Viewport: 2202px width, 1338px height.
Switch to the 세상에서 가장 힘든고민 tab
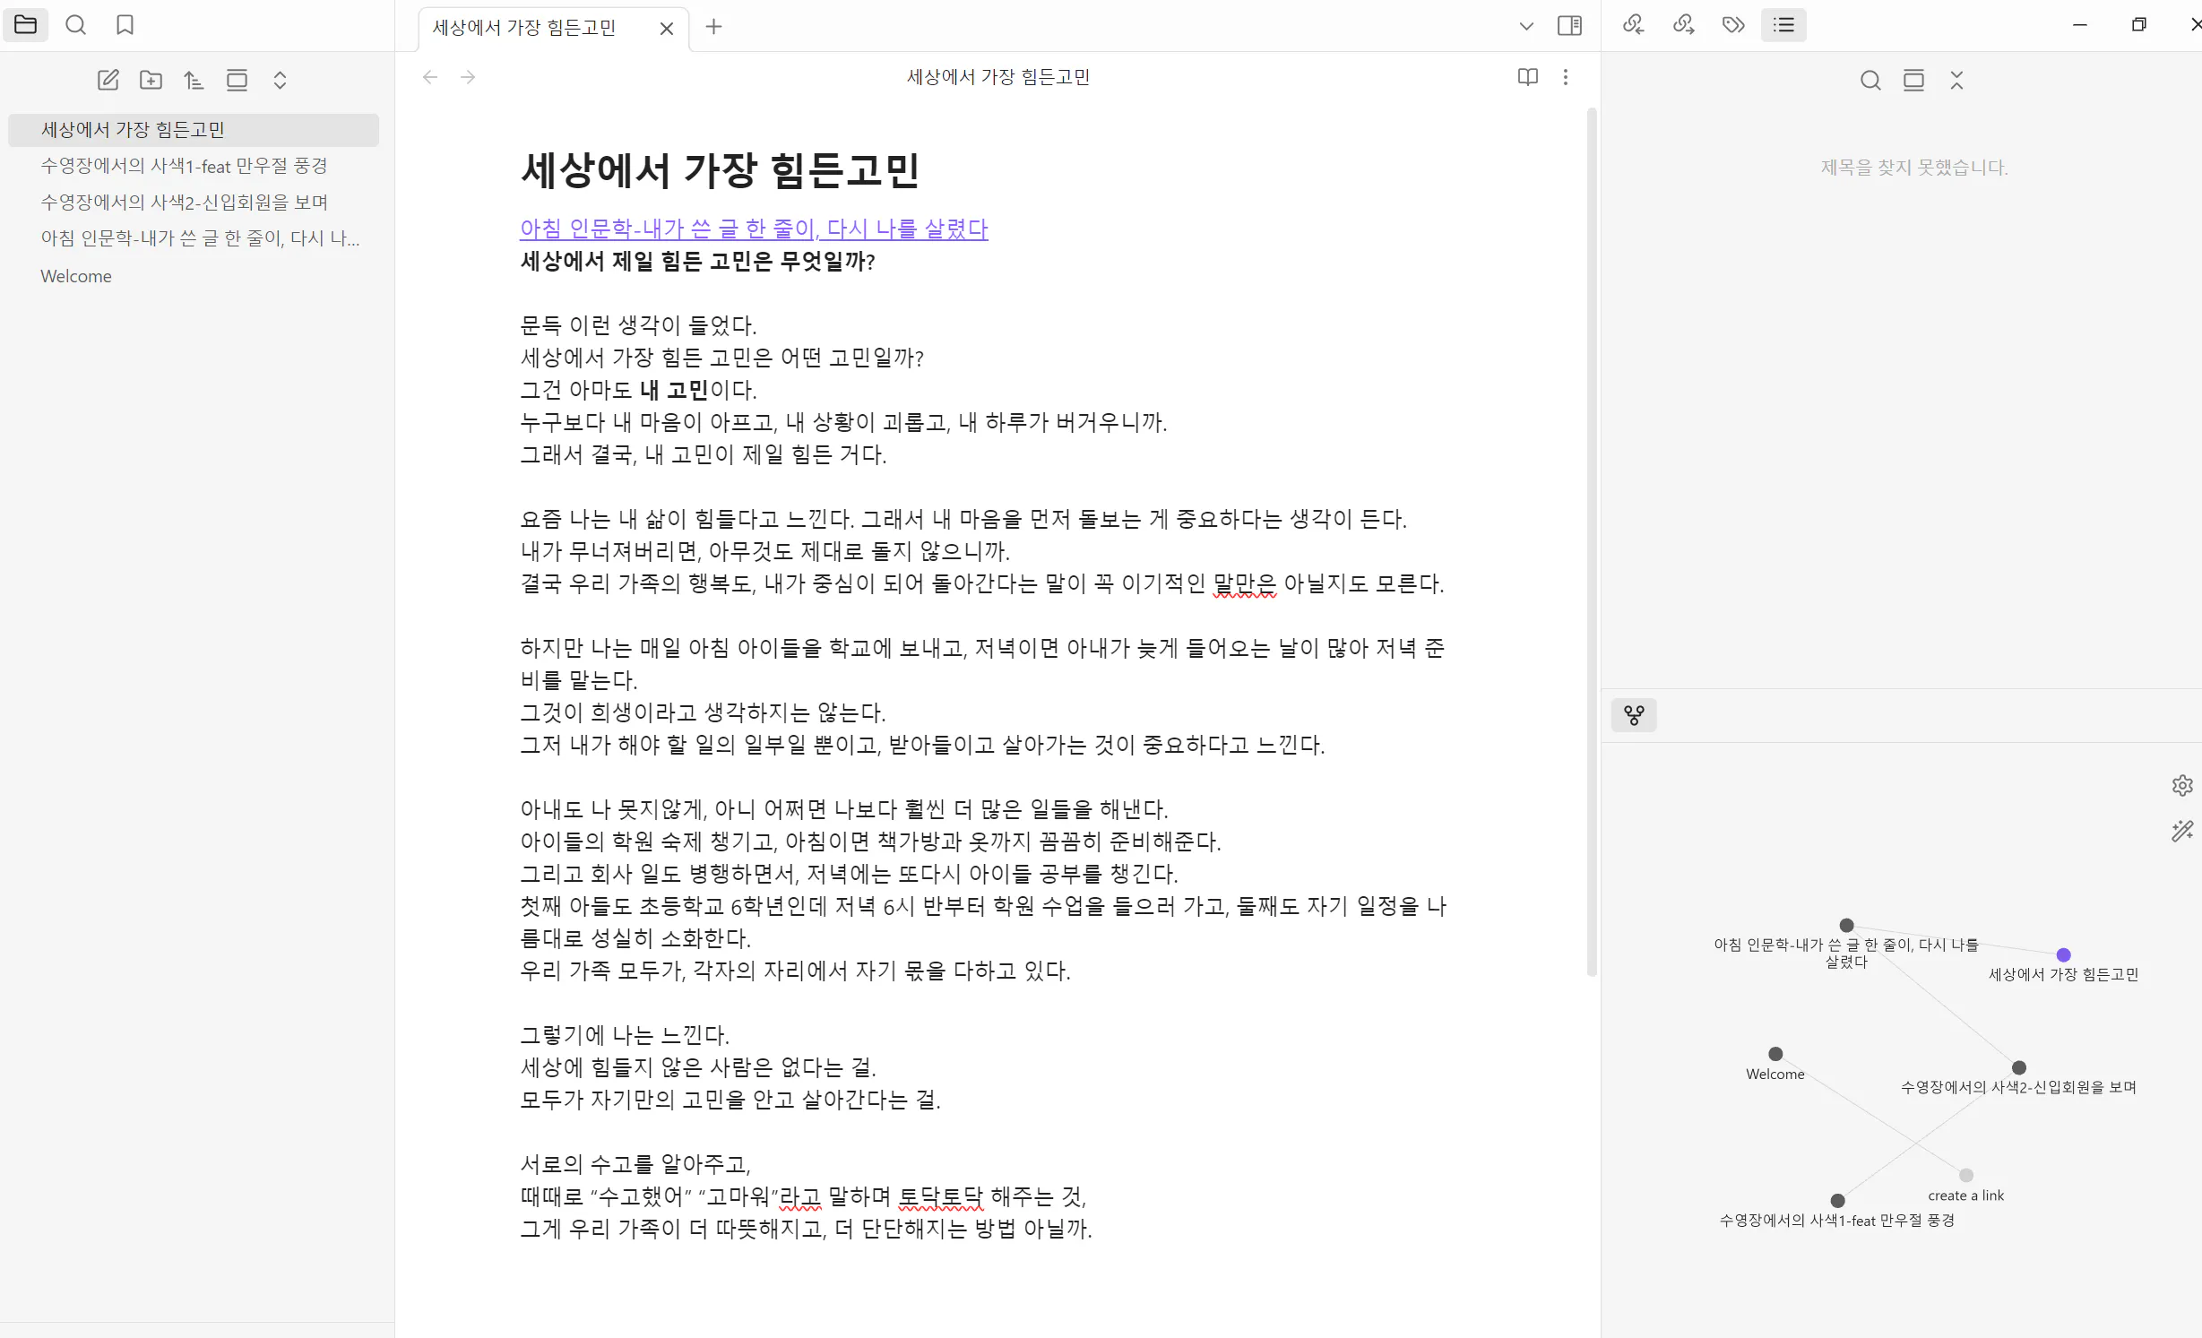[524, 28]
